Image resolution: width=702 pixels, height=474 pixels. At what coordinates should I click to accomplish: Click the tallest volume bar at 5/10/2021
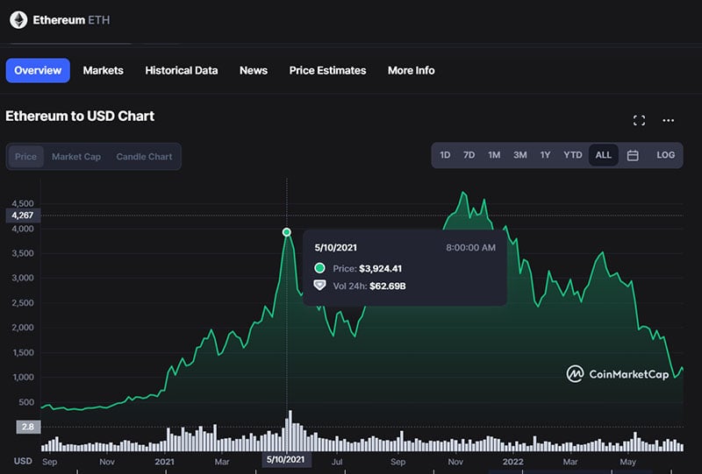pos(290,430)
